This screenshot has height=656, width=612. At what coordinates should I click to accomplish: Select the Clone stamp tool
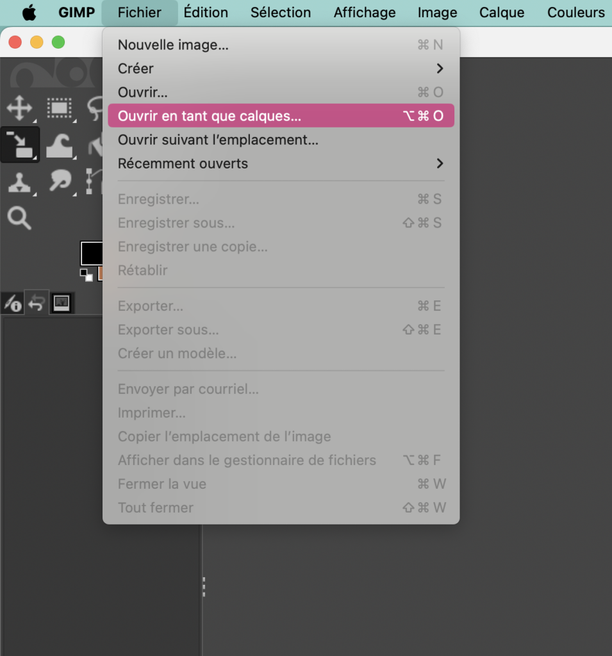[x=19, y=182]
